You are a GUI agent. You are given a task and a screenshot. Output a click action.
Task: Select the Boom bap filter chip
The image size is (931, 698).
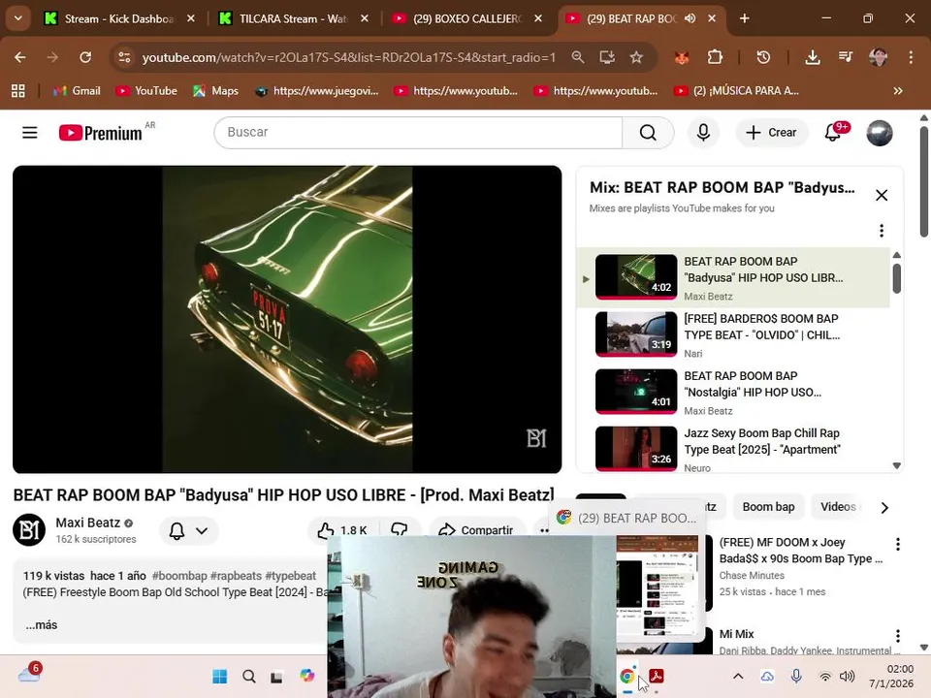(768, 507)
